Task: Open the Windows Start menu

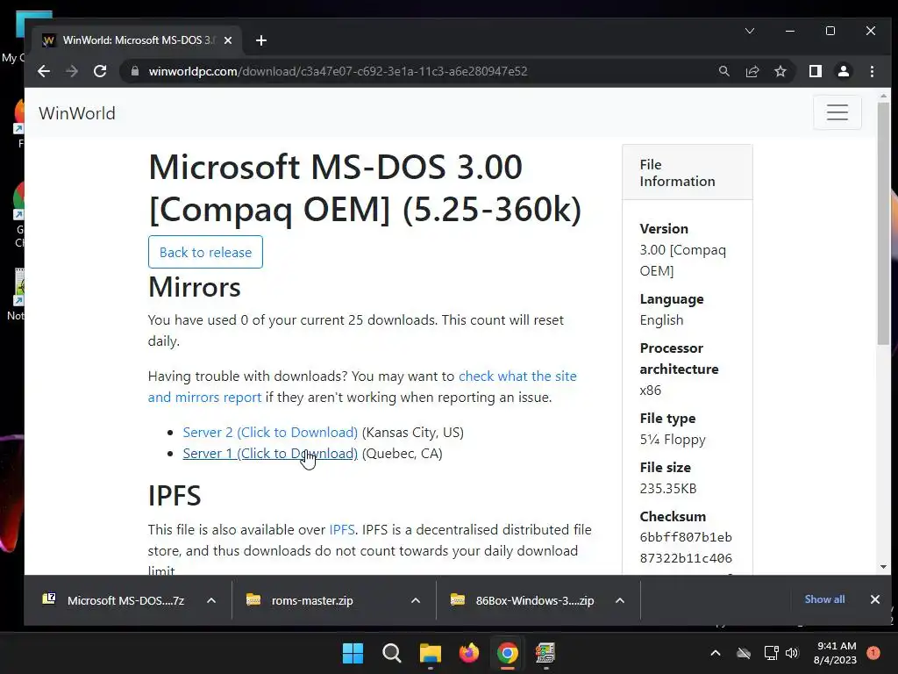Action: pyautogui.click(x=353, y=653)
